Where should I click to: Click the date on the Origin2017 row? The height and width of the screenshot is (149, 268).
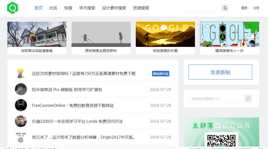[x=160, y=137]
